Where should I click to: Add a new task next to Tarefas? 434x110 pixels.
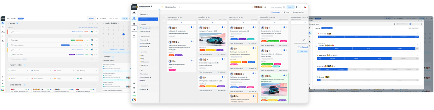pyautogui.click(x=17, y=23)
